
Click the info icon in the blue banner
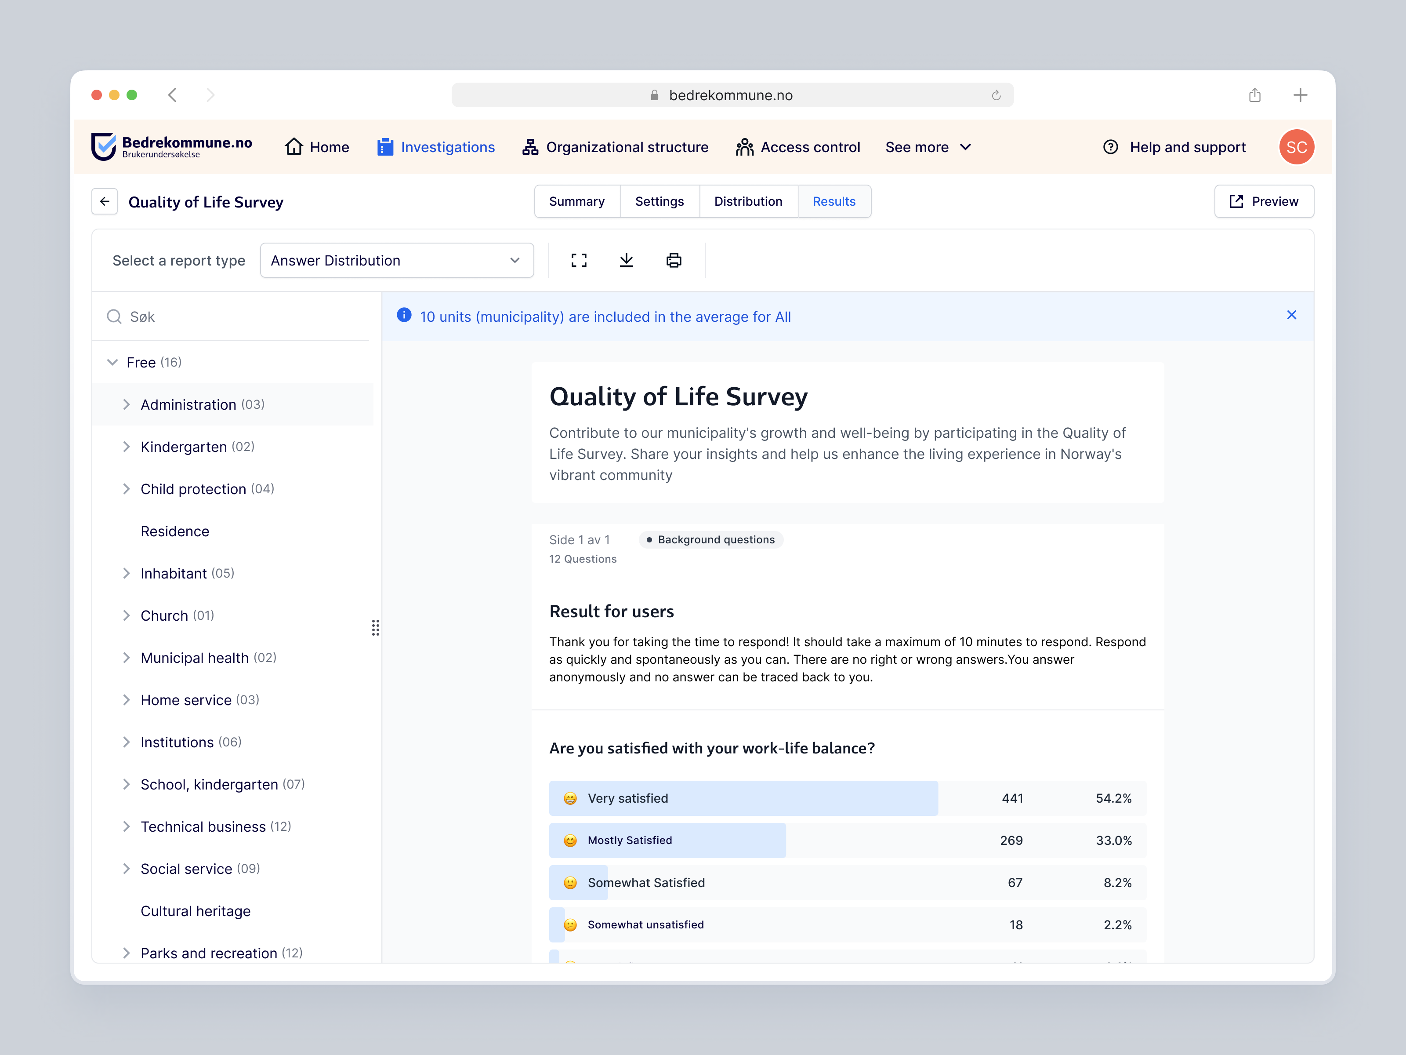tap(404, 315)
